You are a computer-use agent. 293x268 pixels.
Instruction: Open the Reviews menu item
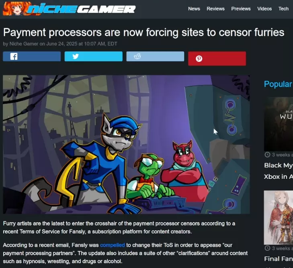(215, 9)
